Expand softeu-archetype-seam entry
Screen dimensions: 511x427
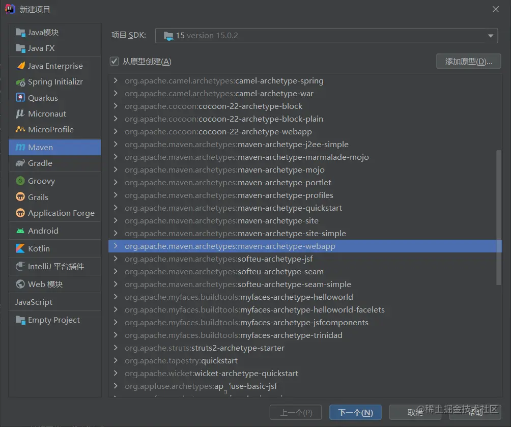point(116,272)
